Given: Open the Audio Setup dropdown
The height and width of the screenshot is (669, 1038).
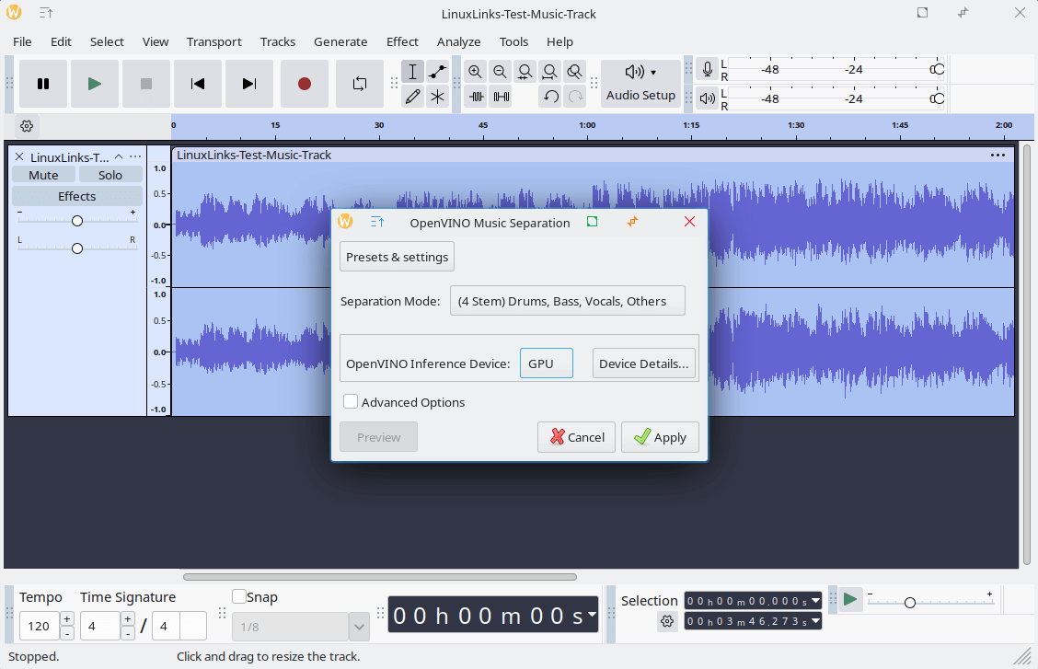Looking at the screenshot, I should coord(640,84).
